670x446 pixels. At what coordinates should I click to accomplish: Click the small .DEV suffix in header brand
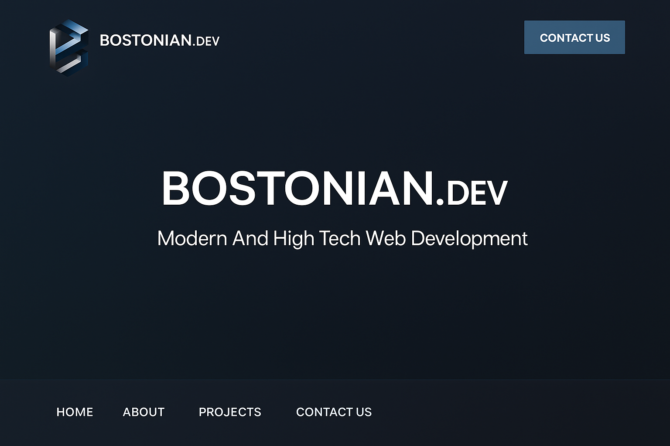[x=206, y=41]
